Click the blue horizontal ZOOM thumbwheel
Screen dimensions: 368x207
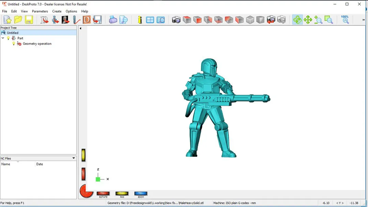tap(141, 194)
